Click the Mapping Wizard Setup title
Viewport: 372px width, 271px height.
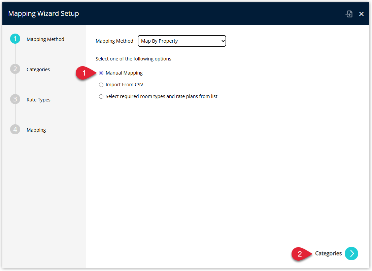coord(44,13)
